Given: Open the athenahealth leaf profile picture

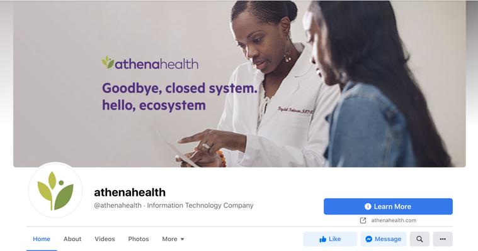Looking at the screenshot, I should coord(55,191).
